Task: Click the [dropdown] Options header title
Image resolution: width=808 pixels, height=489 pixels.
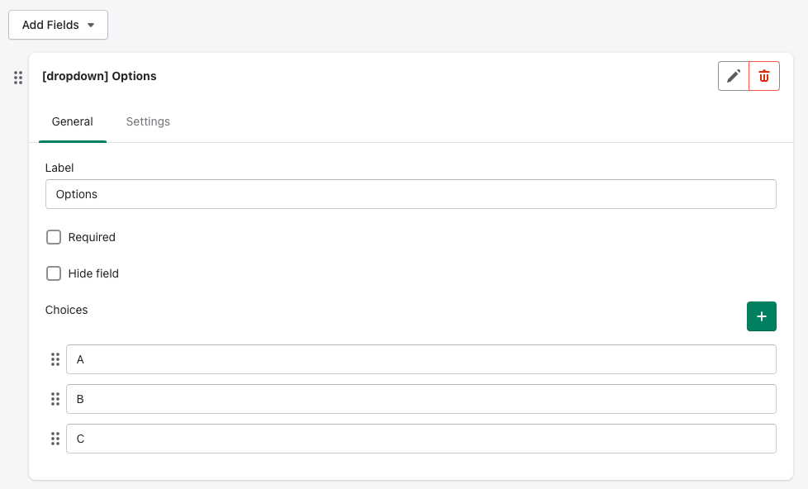Action: coord(99,76)
